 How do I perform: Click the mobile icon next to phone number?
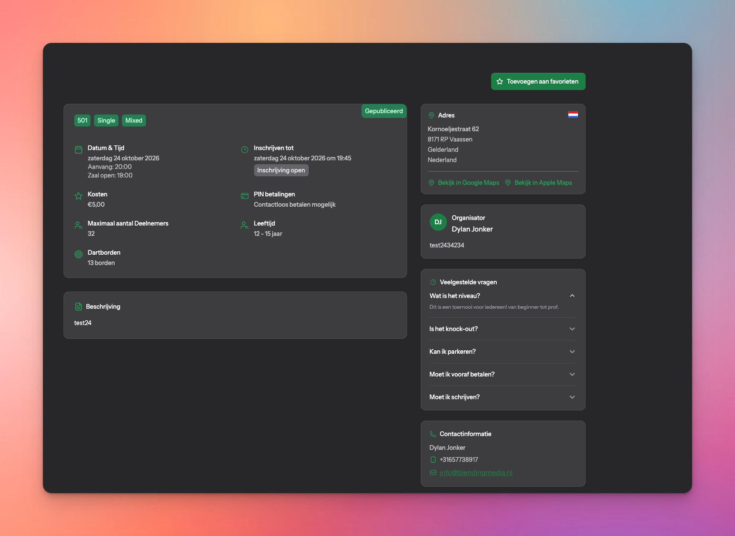click(433, 460)
